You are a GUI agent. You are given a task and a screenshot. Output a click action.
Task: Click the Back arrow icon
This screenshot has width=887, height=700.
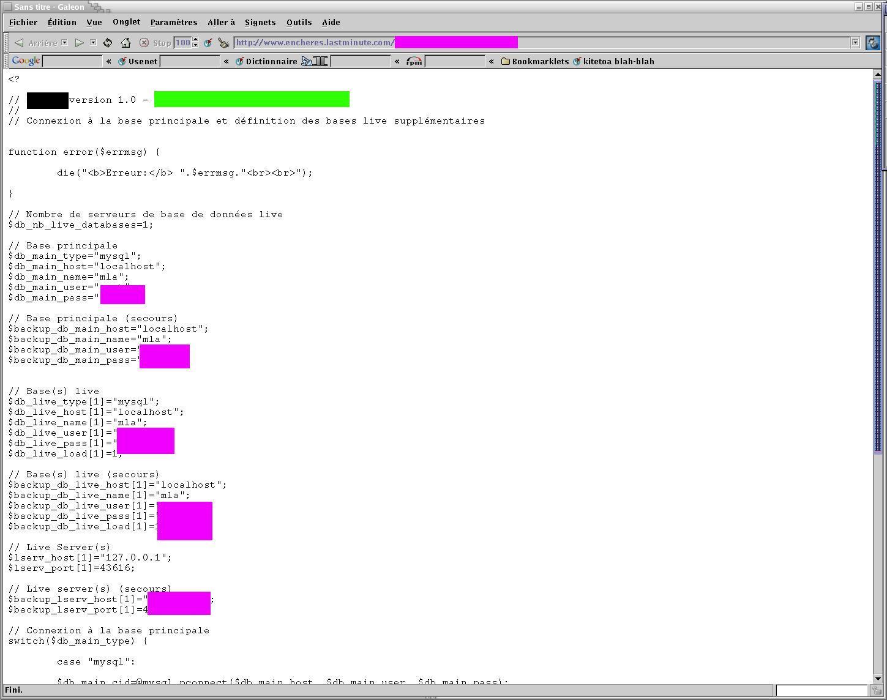19,43
